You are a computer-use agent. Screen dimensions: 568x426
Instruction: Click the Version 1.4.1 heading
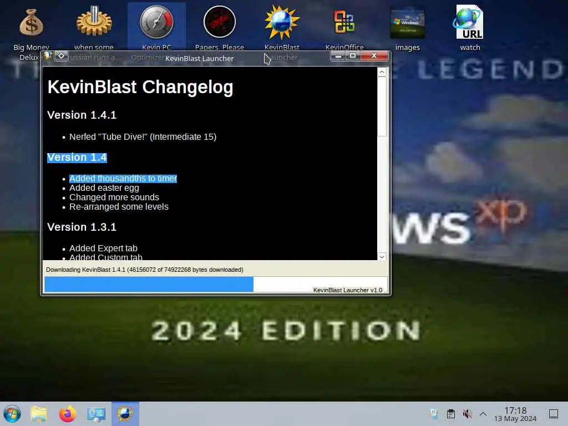point(82,115)
